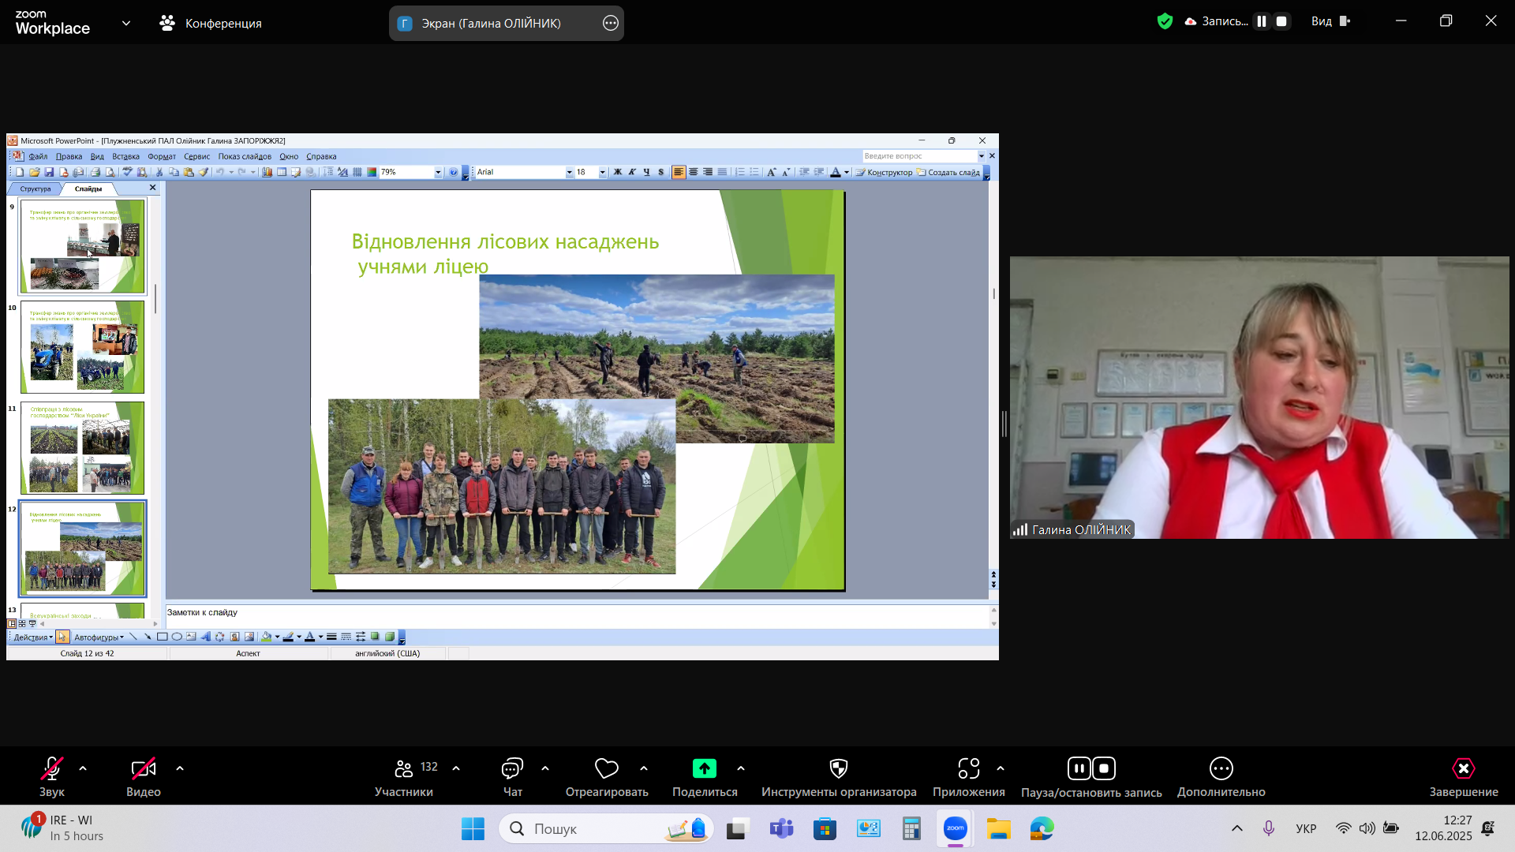Click the Экран (Галина ОЛІЙНИК) shared screen tab
Viewport: 1515px width, 852px height.
(491, 24)
